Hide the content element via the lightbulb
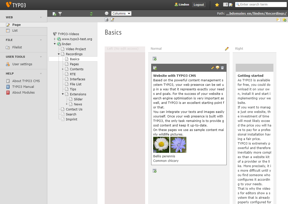Screen dimensions: 288x204 pyautogui.click(x=217, y=67)
